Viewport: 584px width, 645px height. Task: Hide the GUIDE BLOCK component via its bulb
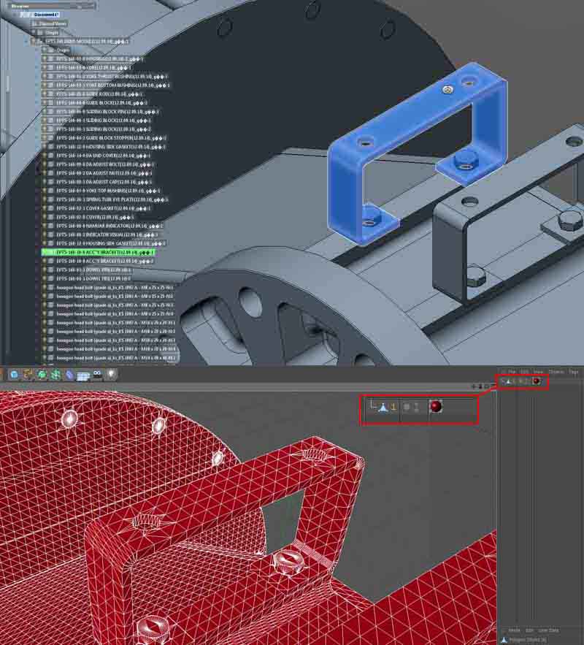point(45,103)
